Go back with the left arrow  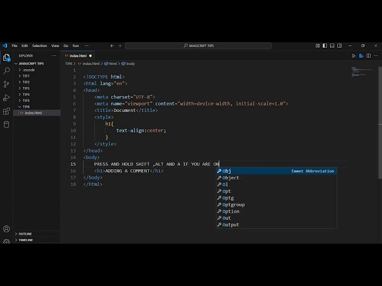[x=112, y=46]
